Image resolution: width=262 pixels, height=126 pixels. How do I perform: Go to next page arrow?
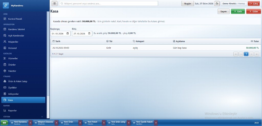tap(251, 54)
